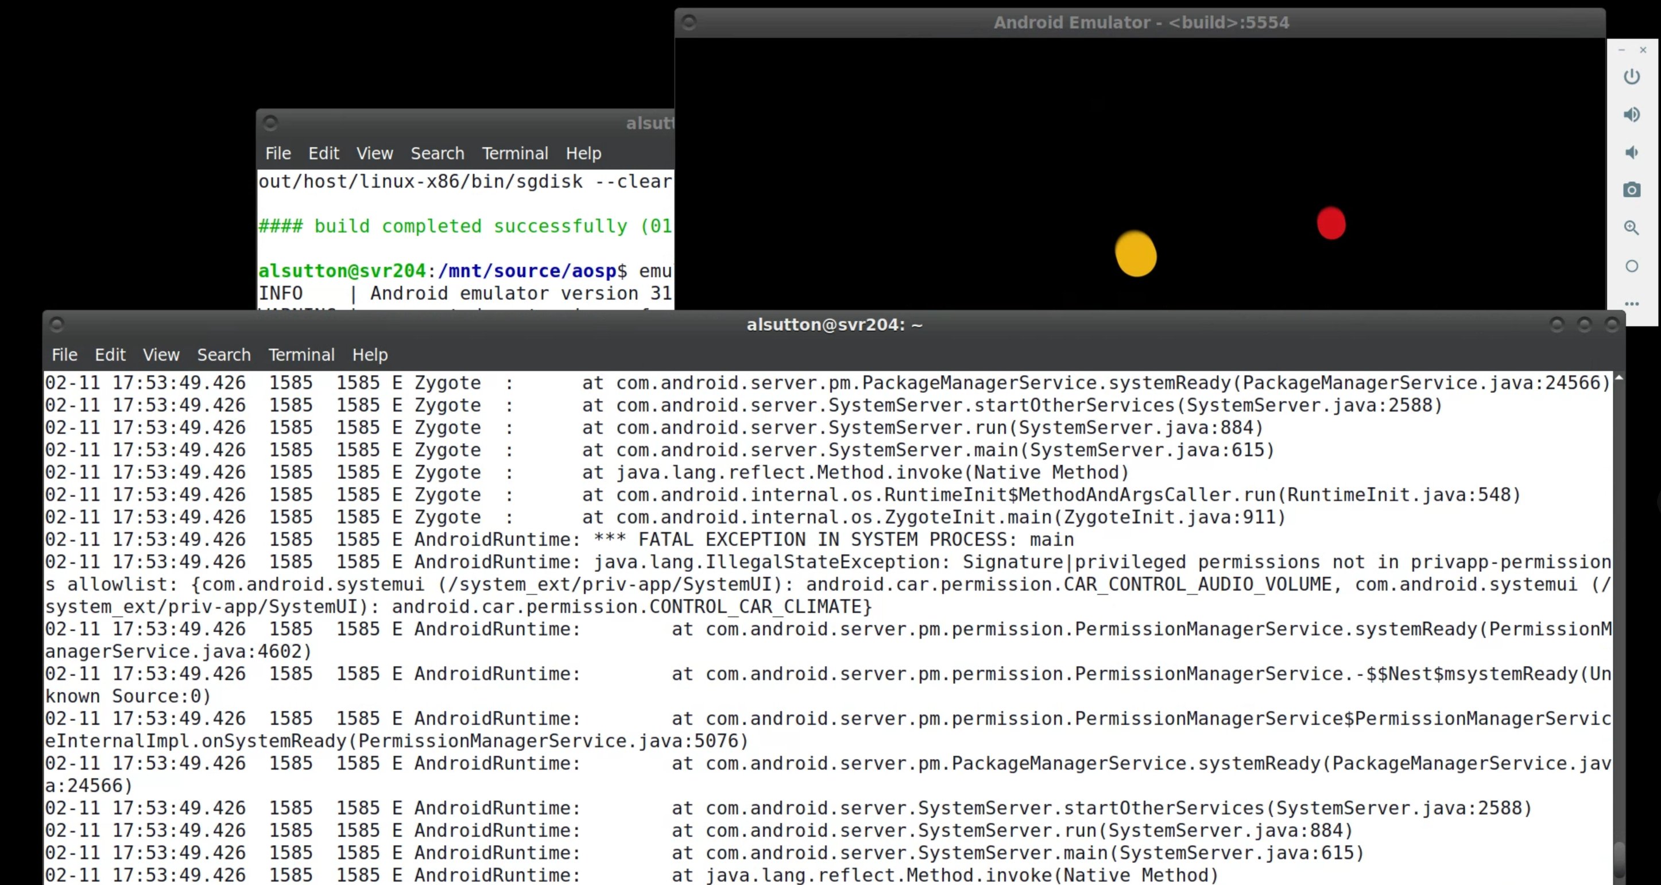Click the emulator volume down icon
Image resolution: width=1661 pixels, height=885 pixels.
[x=1631, y=152]
